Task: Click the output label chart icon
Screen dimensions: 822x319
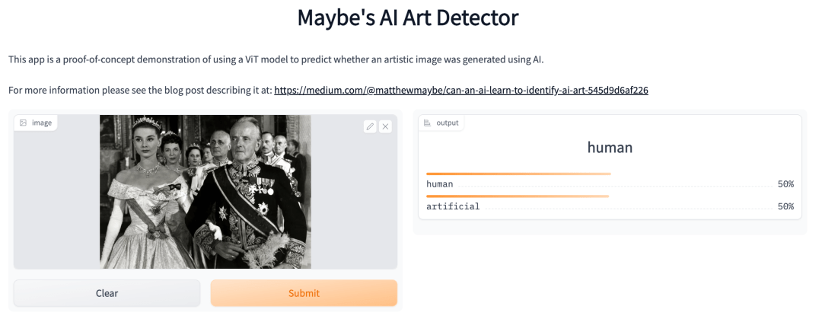Action: tap(427, 123)
